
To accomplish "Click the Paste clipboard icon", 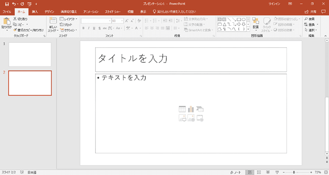I will coord(7,21).
